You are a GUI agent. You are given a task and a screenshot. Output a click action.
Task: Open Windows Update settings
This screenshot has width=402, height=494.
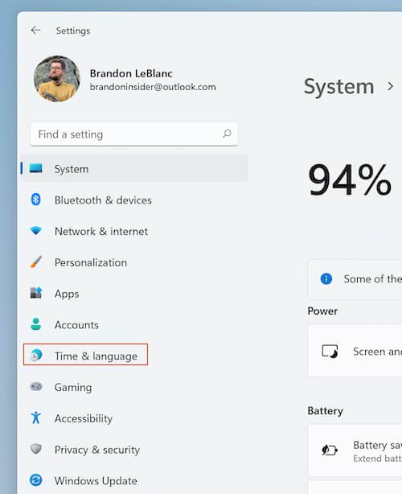(96, 481)
